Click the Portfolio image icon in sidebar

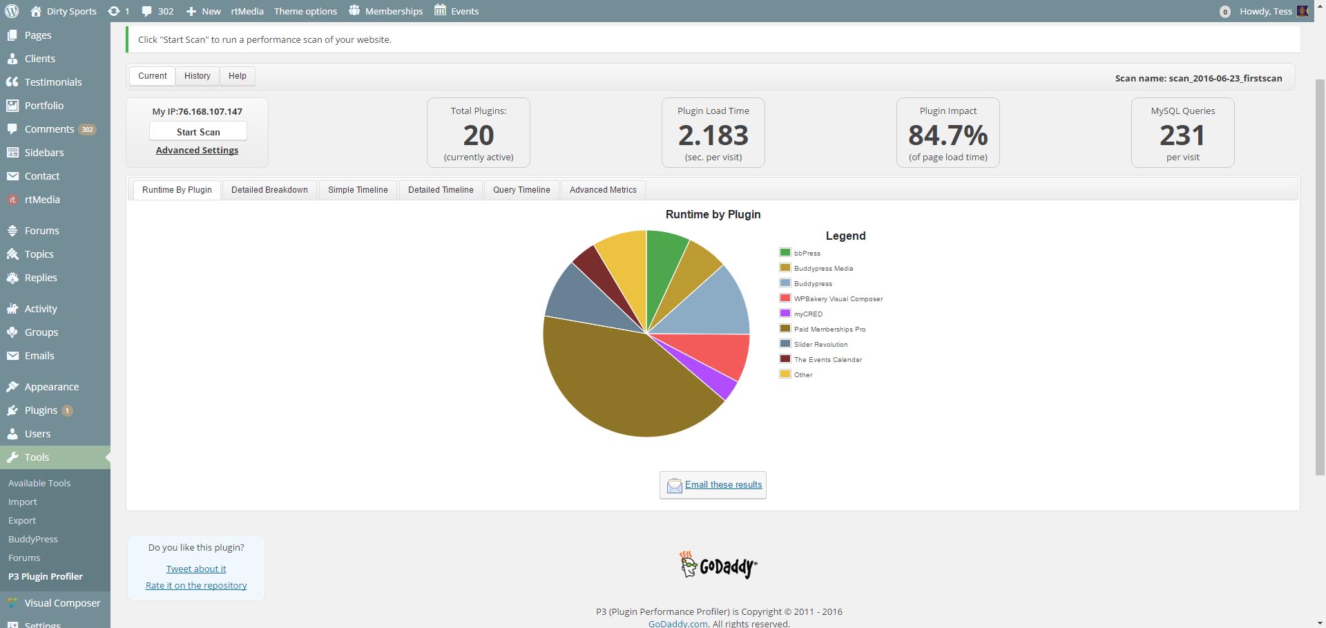point(12,106)
